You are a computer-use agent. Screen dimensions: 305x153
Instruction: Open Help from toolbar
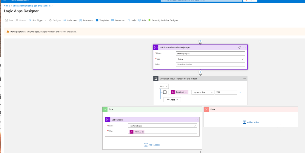(x=132, y=20)
